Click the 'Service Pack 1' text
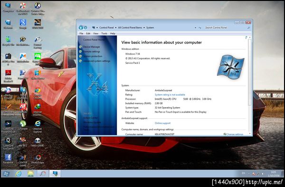This screenshot has height=187, width=285. (133, 63)
